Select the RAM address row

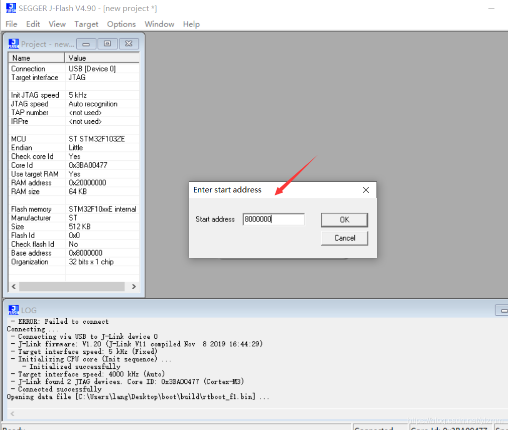74,183
